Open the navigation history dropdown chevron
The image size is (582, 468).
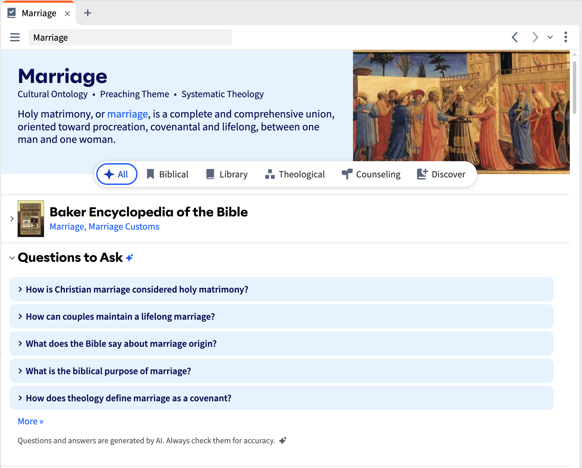pos(550,37)
